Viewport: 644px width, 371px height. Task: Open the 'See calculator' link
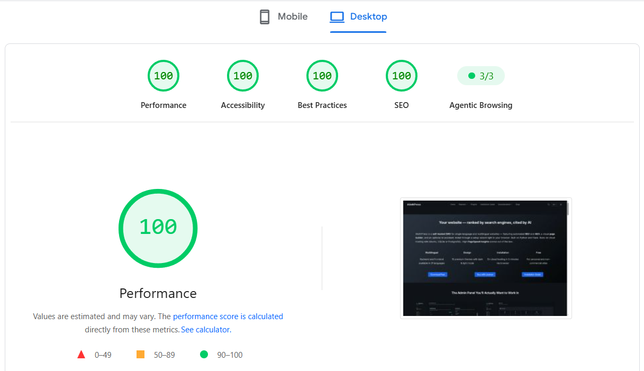[205, 330]
